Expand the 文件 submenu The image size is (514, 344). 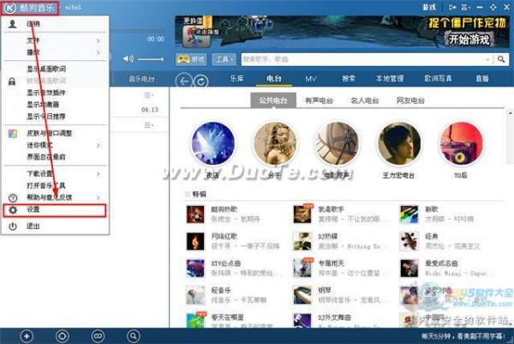point(55,40)
